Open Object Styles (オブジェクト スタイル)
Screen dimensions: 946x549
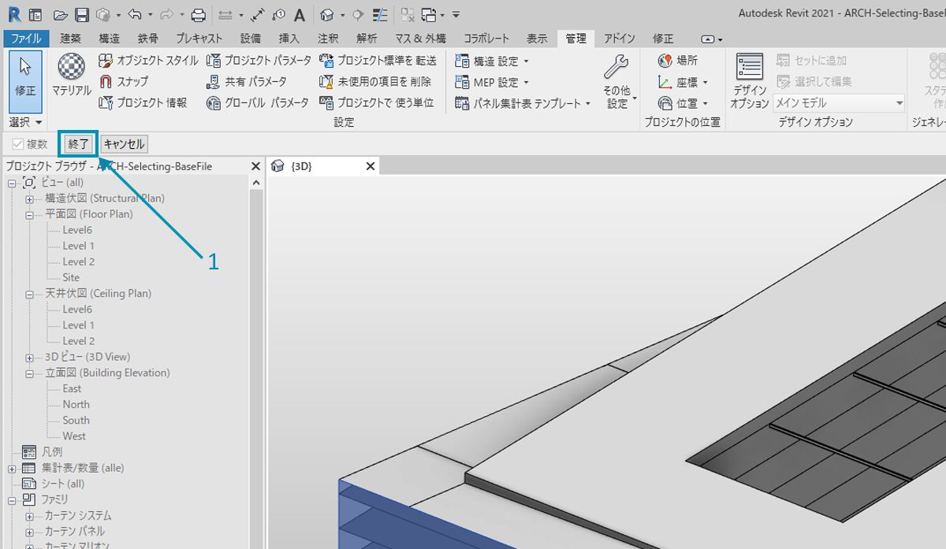(149, 61)
